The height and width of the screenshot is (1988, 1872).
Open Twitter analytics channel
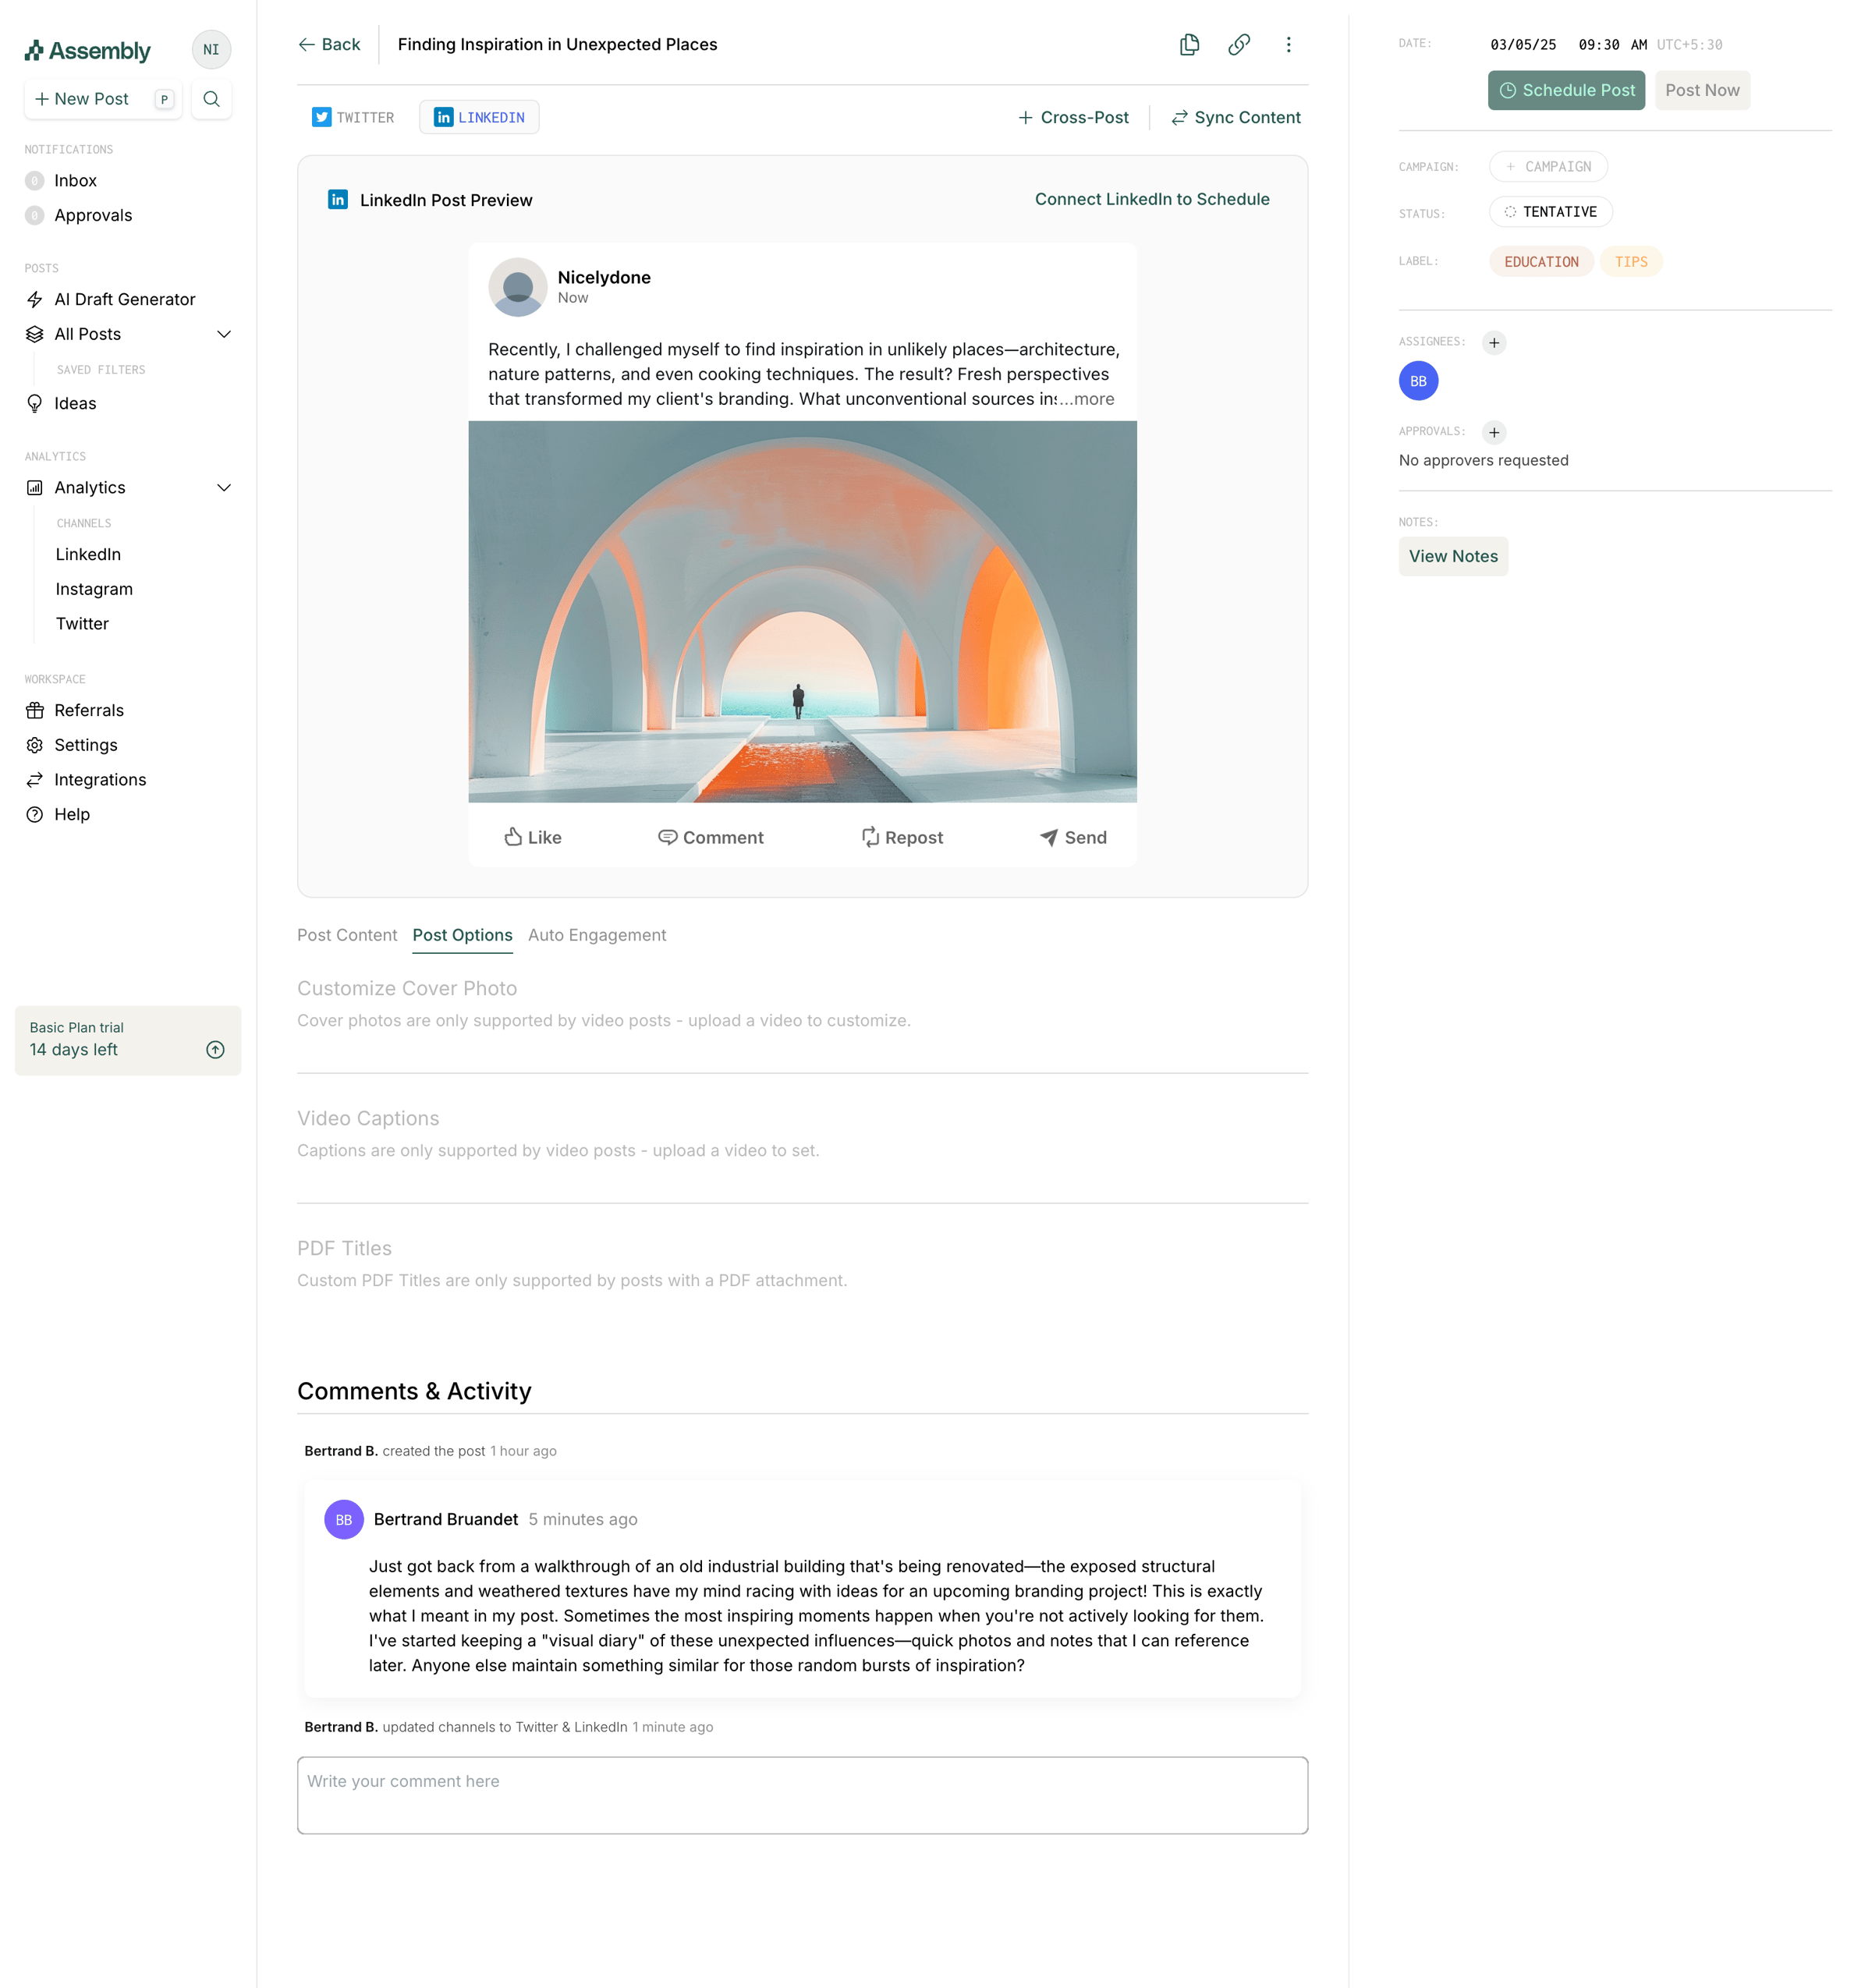click(x=82, y=623)
